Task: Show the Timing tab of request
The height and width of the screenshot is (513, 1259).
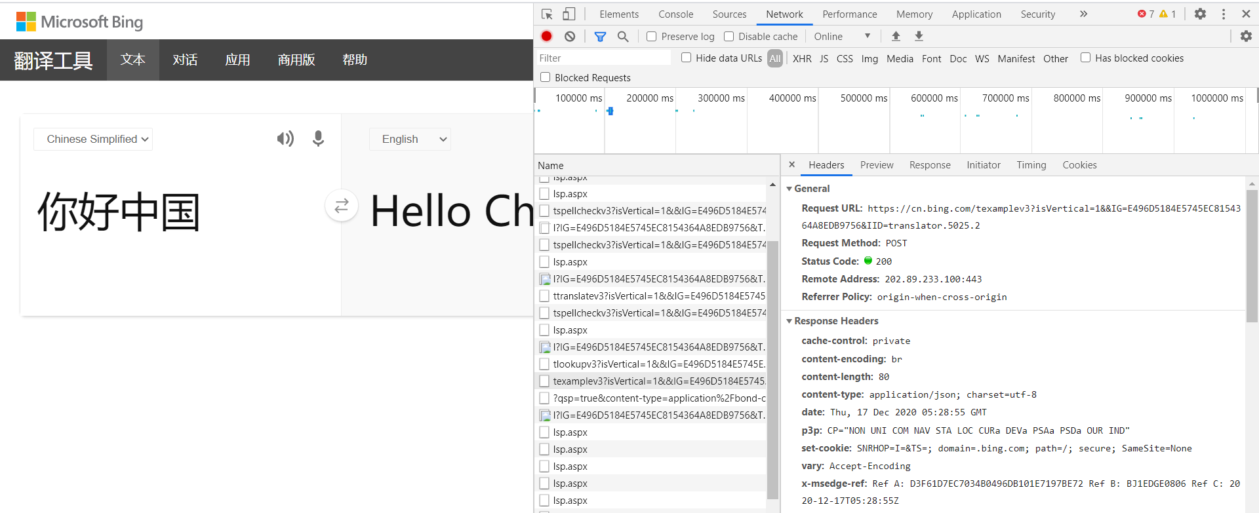Action: point(1031,165)
